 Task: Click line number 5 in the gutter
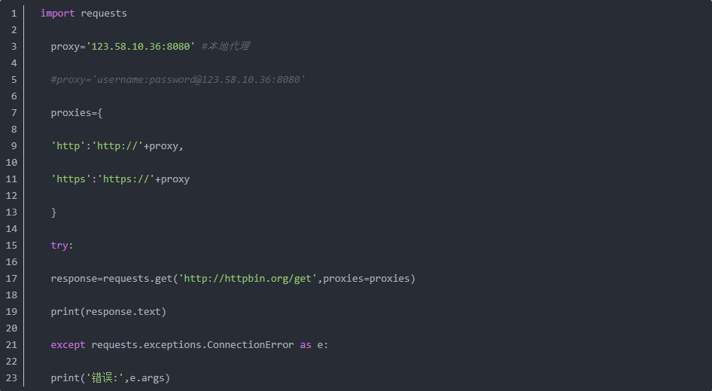coord(14,80)
